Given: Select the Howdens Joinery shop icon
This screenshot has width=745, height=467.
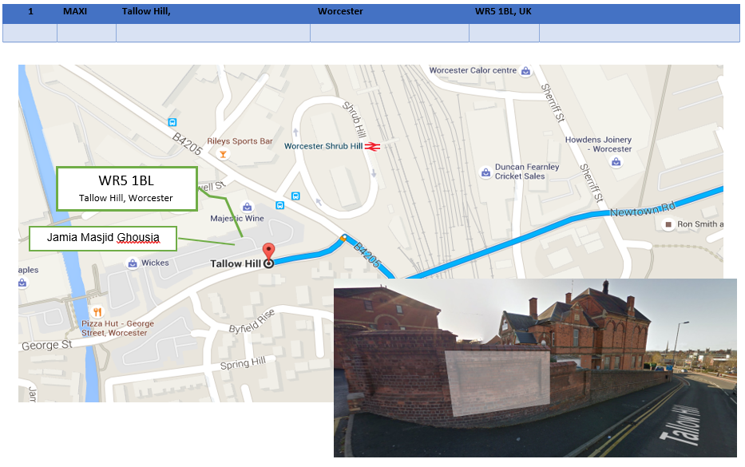Looking at the screenshot, I should 616,161.
